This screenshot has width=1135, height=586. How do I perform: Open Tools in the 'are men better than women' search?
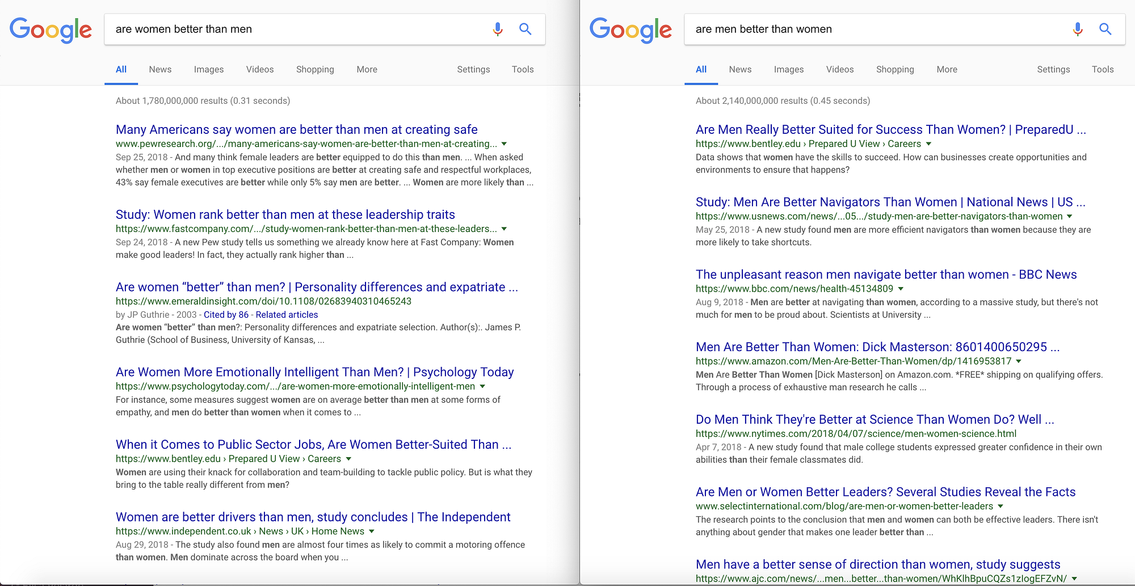[1103, 69]
